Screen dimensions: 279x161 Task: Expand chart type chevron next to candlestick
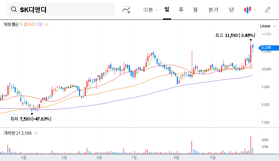tap(255, 10)
